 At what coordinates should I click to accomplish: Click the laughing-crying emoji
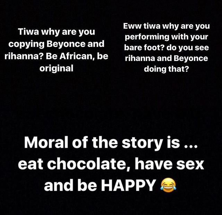(x=168, y=185)
